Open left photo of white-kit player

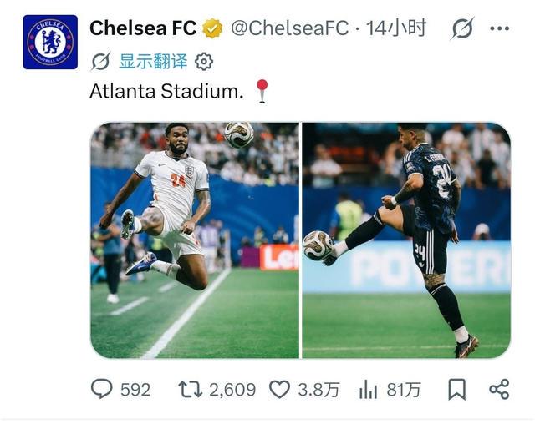tap(195, 240)
